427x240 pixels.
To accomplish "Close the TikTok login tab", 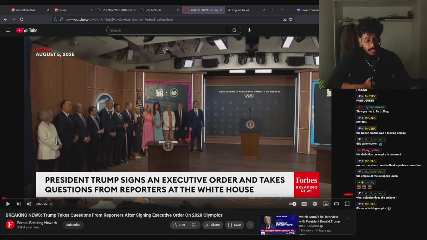I will point(264,10).
